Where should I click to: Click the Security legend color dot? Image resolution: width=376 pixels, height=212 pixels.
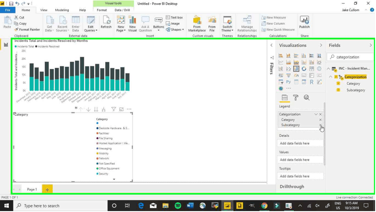97,174
